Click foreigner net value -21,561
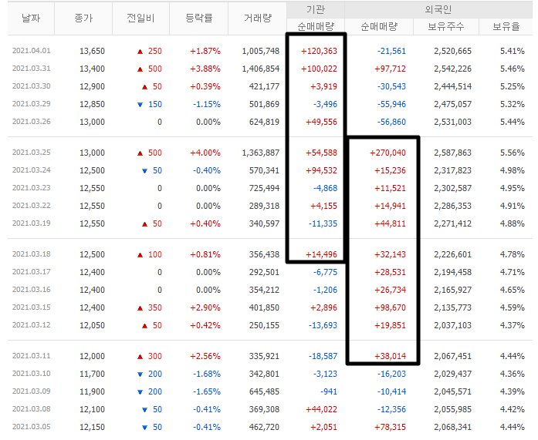Image resolution: width=538 pixels, height=440 pixels. tap(391, 51)
